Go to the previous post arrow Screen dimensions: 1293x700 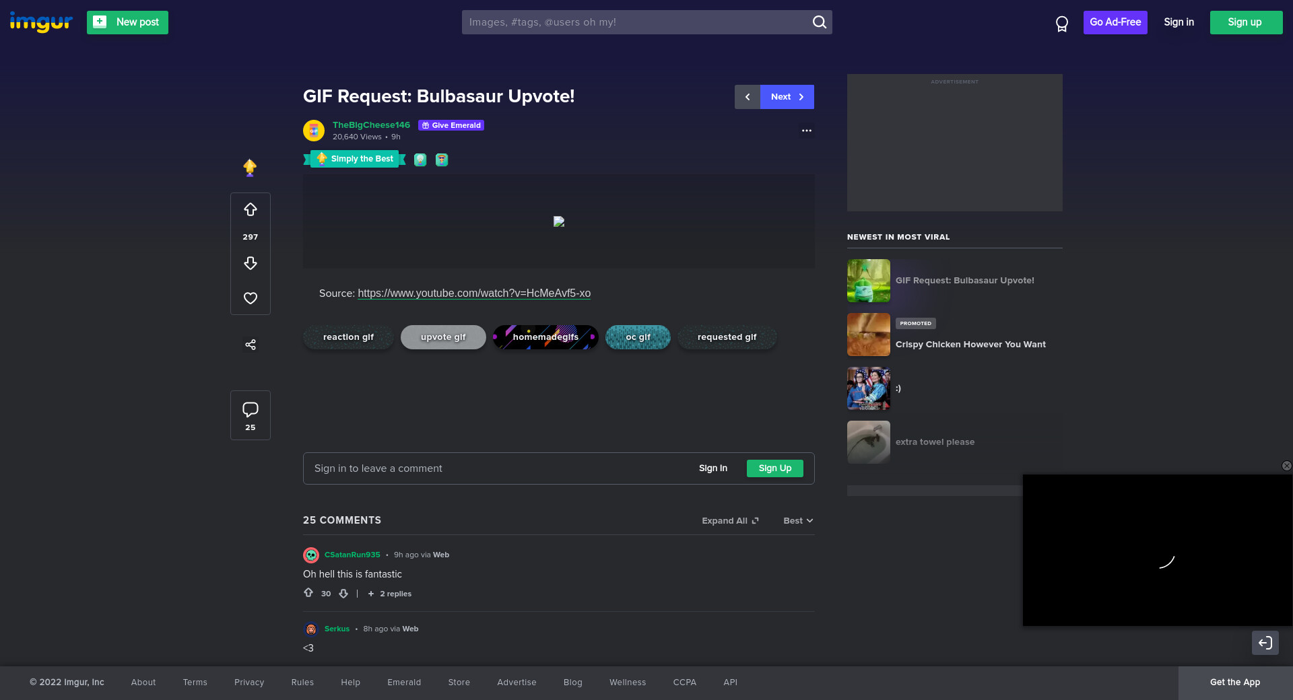748,97
